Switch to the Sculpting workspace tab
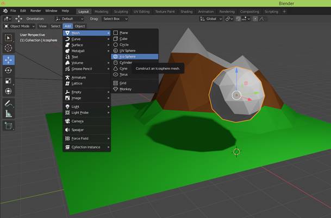Image resolution: width=331 pixels, height=218 pixels. coord(121,11)
